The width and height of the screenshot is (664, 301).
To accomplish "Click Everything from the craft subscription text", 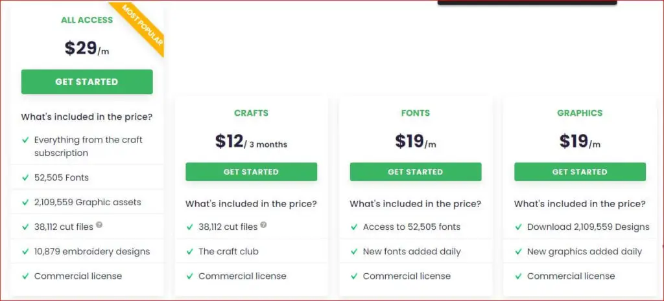I will click(88, 146).
